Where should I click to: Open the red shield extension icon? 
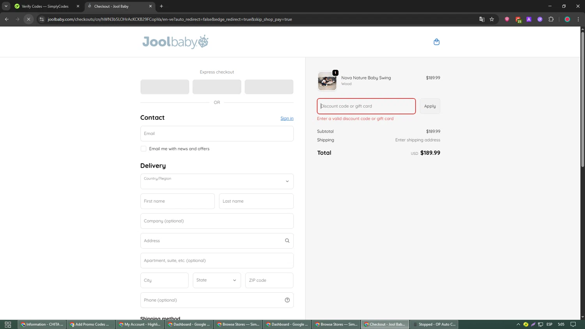click(x=507, y=19)
